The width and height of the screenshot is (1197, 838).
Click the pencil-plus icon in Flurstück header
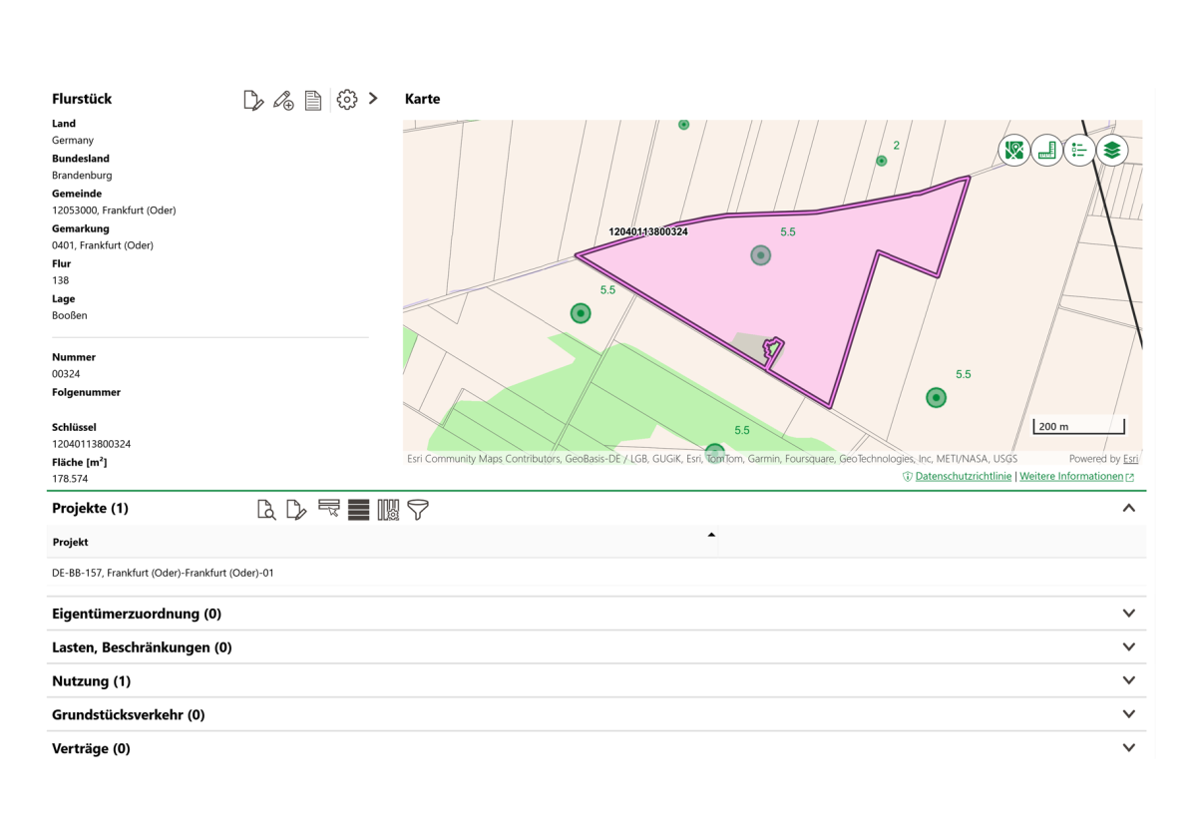click(283, 100)
